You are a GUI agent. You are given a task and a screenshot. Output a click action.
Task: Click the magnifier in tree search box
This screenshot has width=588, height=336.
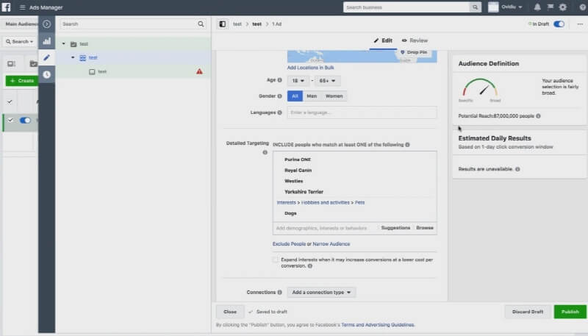click(x=201, y=24)
